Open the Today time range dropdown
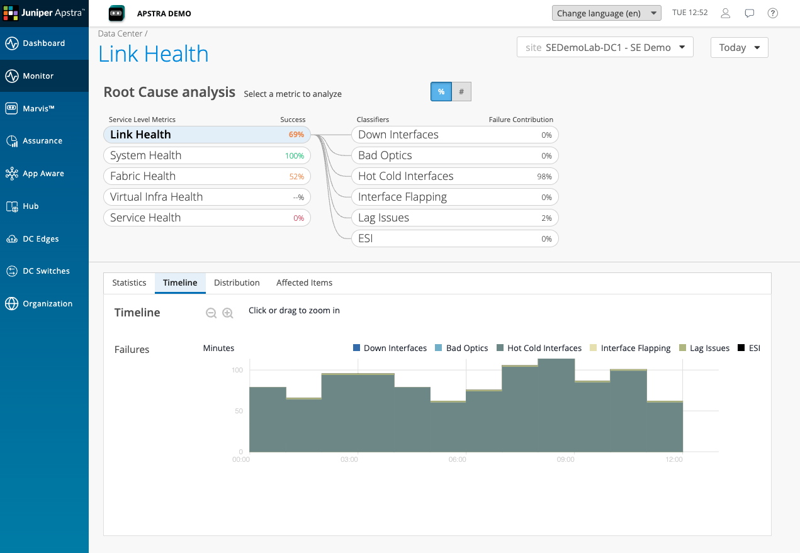The image size is (800, 553). (739, 47)
